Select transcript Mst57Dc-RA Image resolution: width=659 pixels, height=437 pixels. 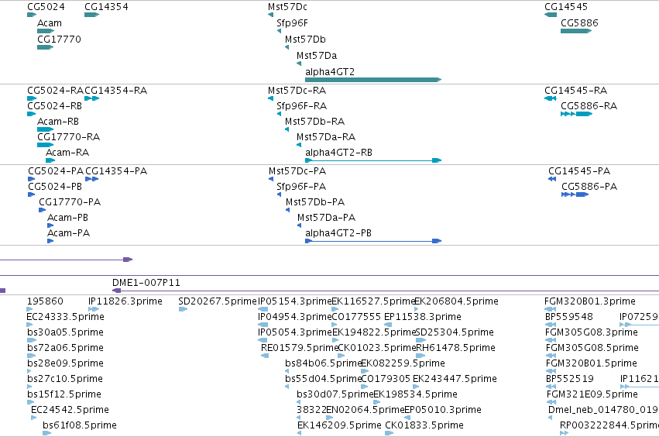297,91
